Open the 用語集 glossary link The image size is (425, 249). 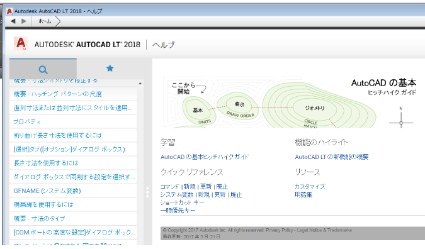coord(303,194)
